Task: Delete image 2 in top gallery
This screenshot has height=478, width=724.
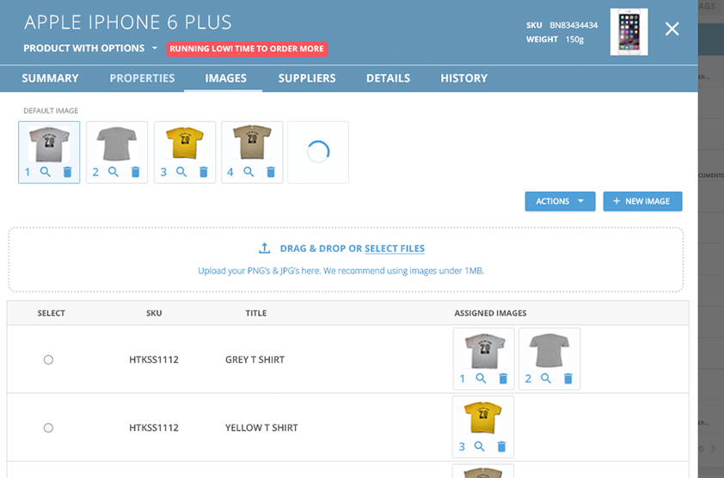Action: (x=135, y=172)
